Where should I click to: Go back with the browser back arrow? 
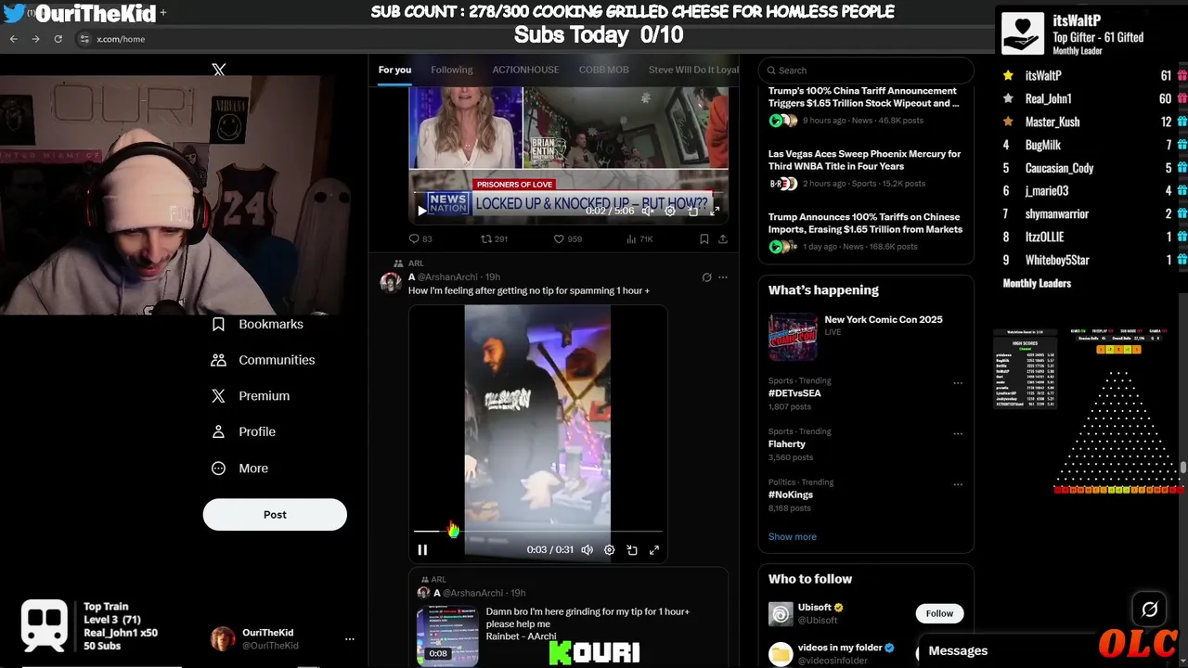[13, 39]
